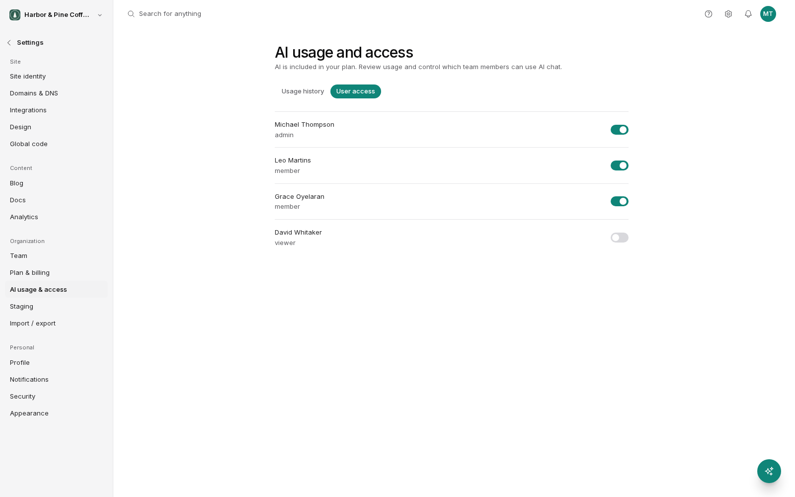Go to Integrations settings
This screenshot has height=497, width=795.
pyautogui.click(x=56, y=110)
